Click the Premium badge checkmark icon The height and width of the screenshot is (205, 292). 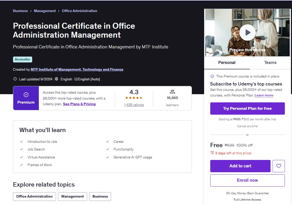(x=26, y=95)
